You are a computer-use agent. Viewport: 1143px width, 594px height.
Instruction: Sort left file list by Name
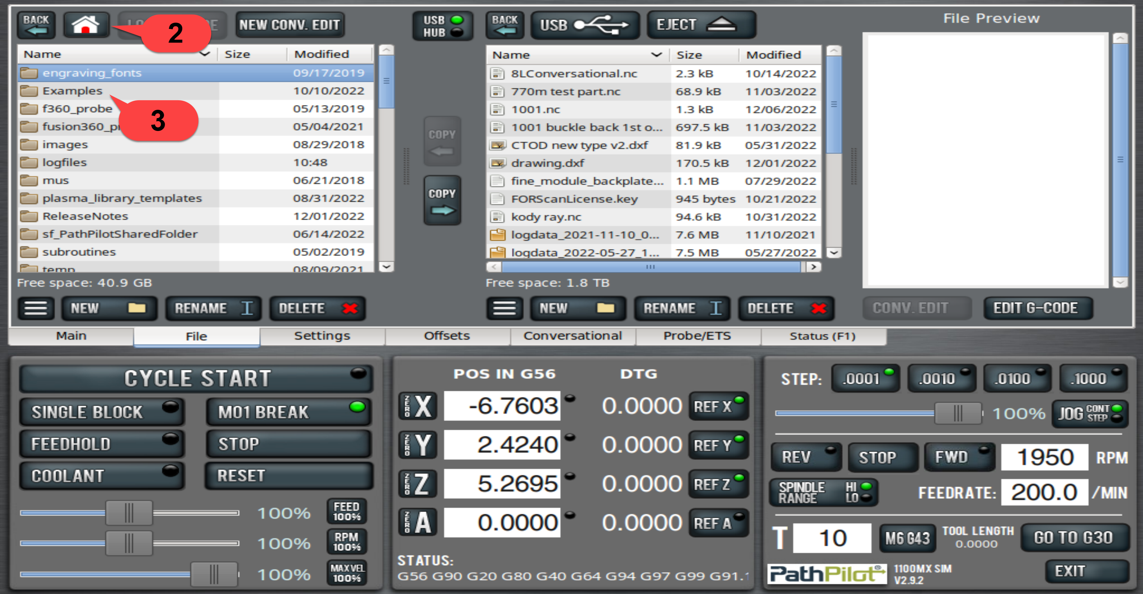pyautogui.click(x=115, y=54)
